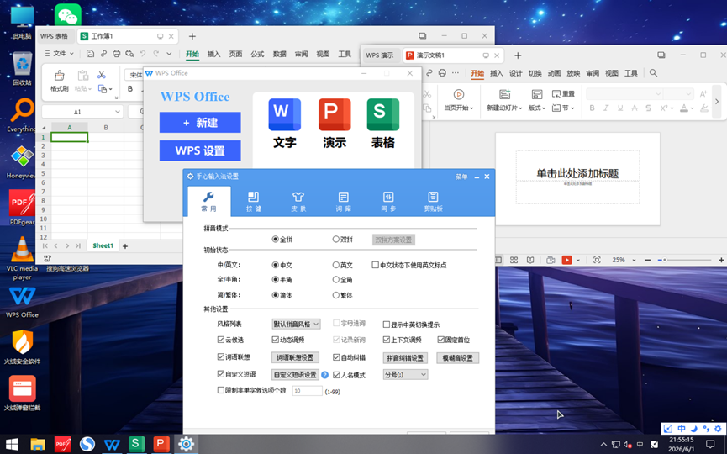Switch to reading view in WPS 演示 status bar
The image size is (727, 454).
(530, 260)
